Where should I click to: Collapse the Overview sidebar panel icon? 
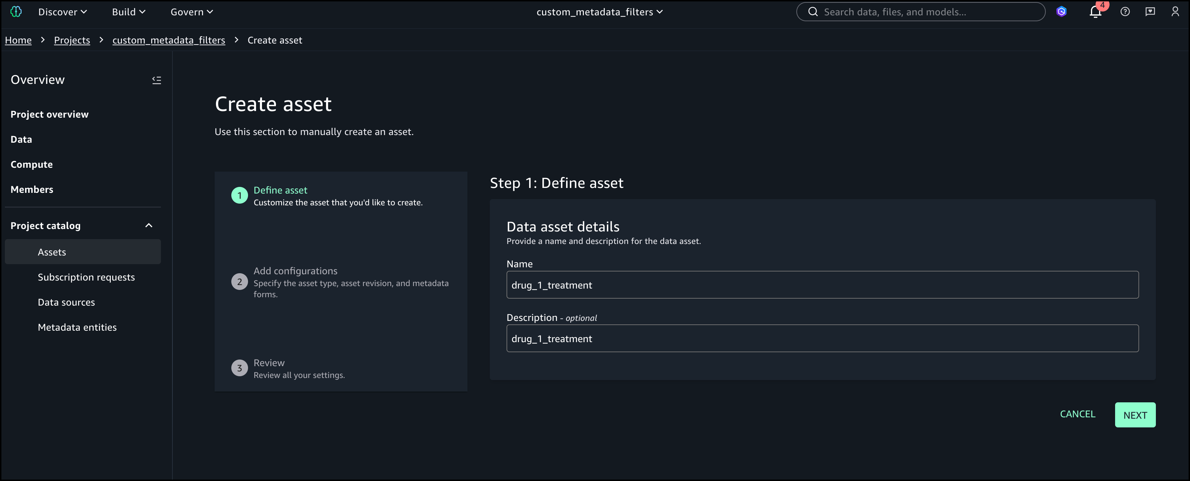tap(157, 80)
